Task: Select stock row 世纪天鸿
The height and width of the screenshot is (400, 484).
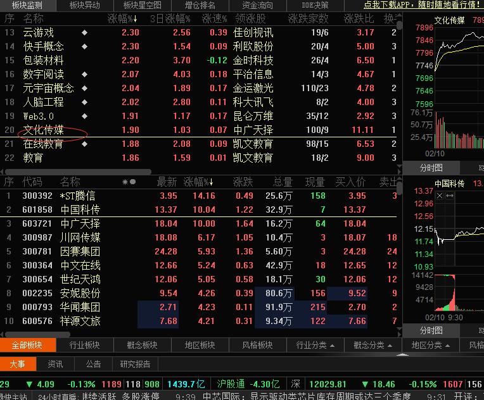Action: (198, 279)
